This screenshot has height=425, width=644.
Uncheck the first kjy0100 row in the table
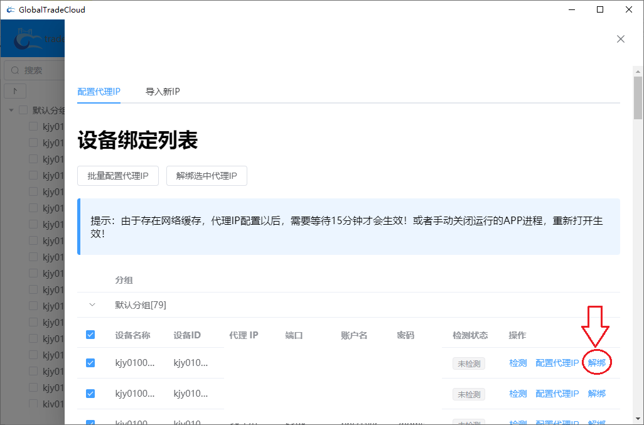tap(90, 362)
